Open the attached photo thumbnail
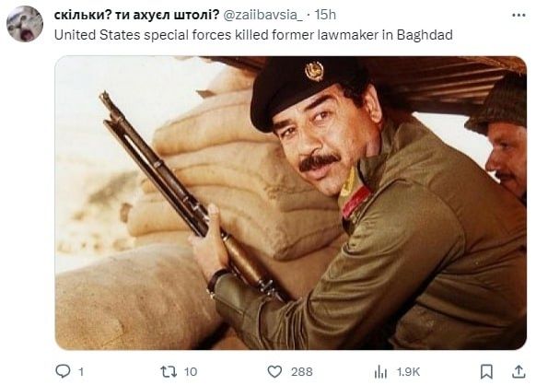Screen dimensions: 536x385 point(290,203)
